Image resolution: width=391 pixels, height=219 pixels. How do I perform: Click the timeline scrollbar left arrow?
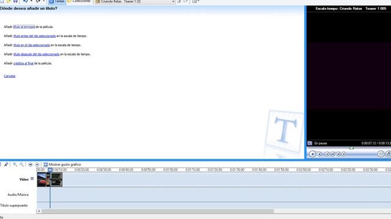[39, 211]
